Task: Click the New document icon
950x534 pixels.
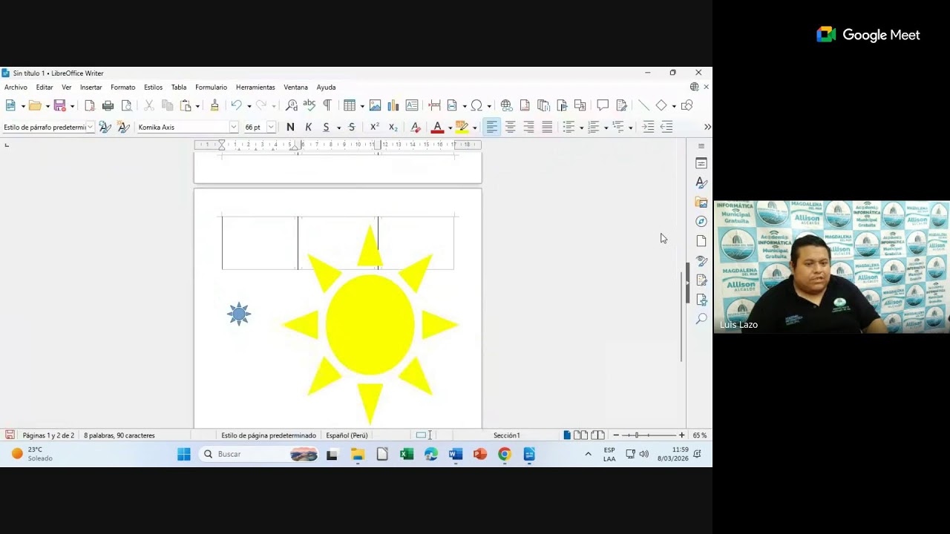Action: [x=10, y=105]
